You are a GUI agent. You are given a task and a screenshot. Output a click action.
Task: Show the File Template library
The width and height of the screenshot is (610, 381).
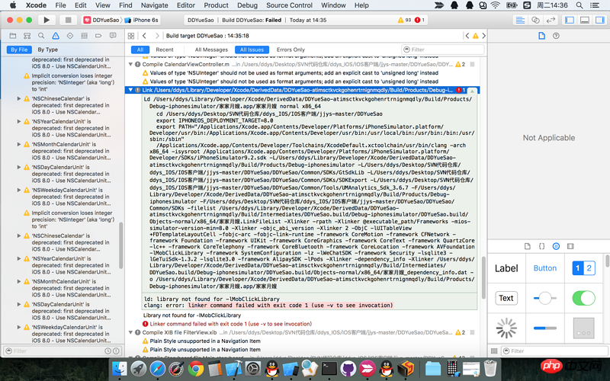[528, 246]
